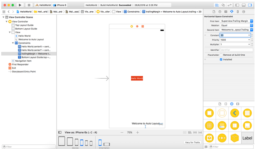Pick the Label object in library
Screen dimensions: 257x149
click(x=247, y=138)
